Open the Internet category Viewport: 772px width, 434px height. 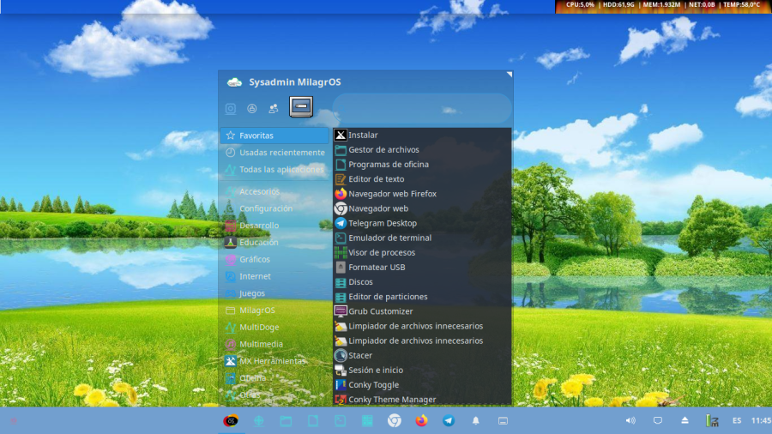[255, 276]
